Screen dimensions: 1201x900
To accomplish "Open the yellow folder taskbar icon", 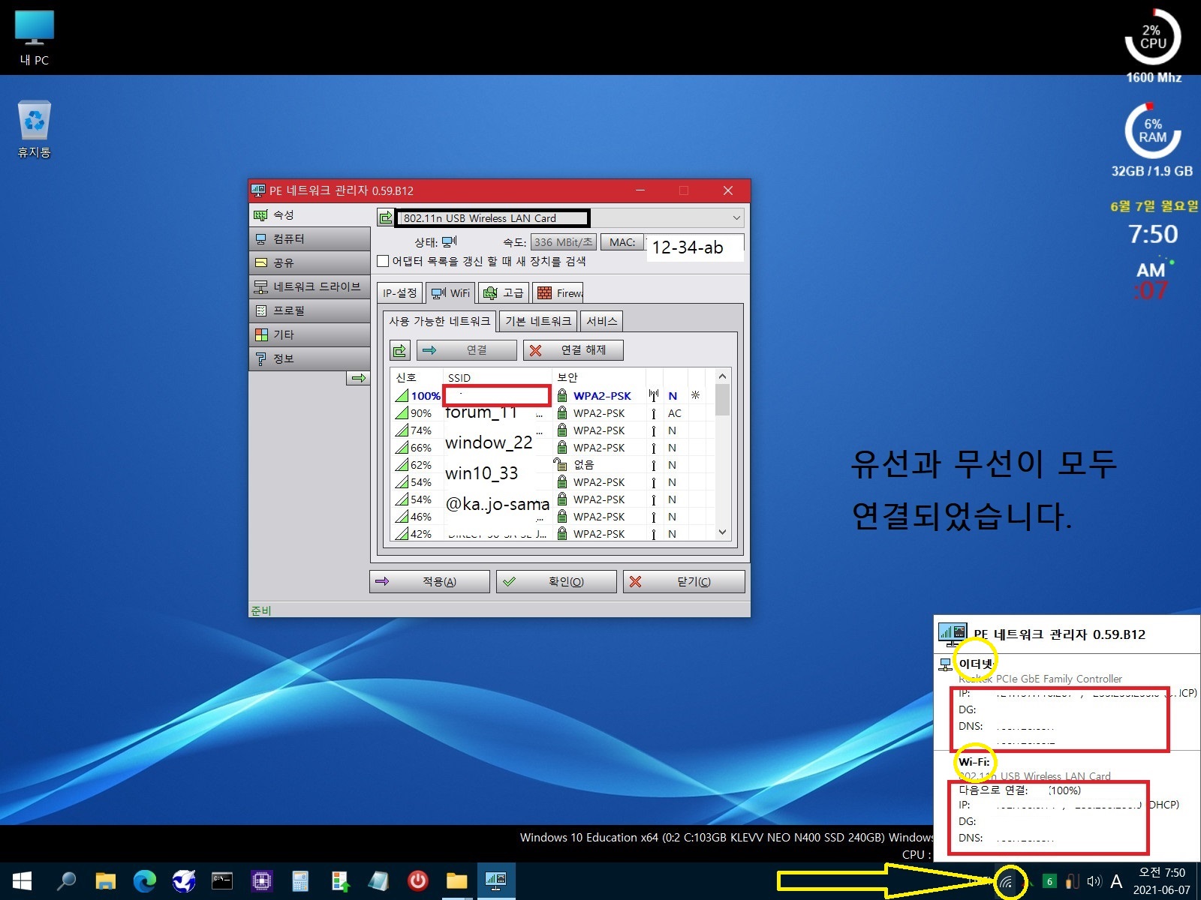I will 456,880.
